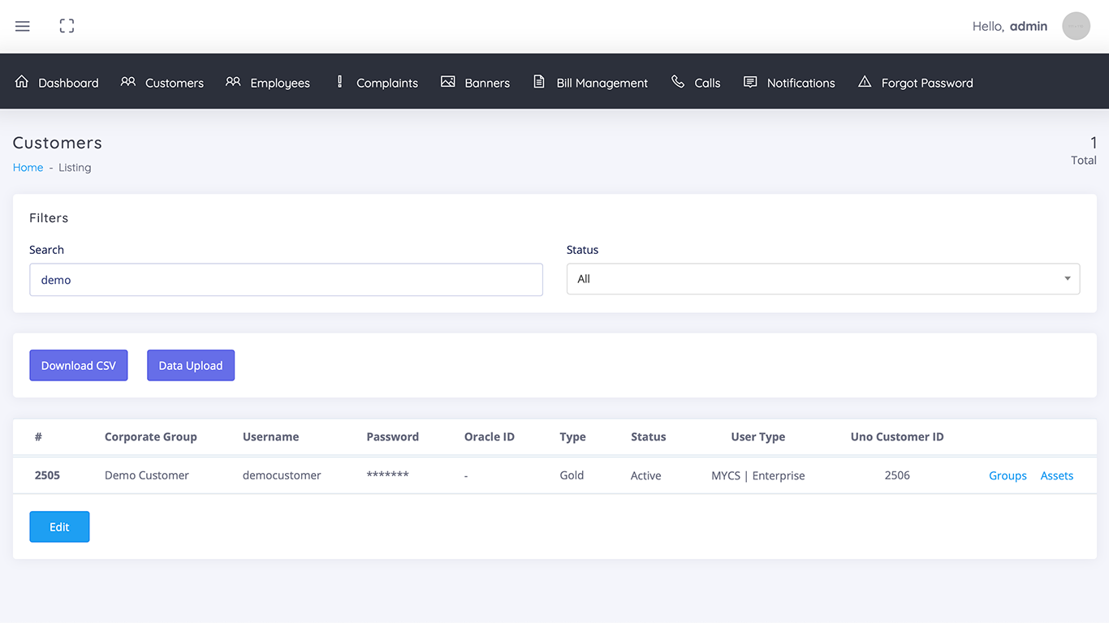
Task: Click the User Type column header
Action: point(758,436)
